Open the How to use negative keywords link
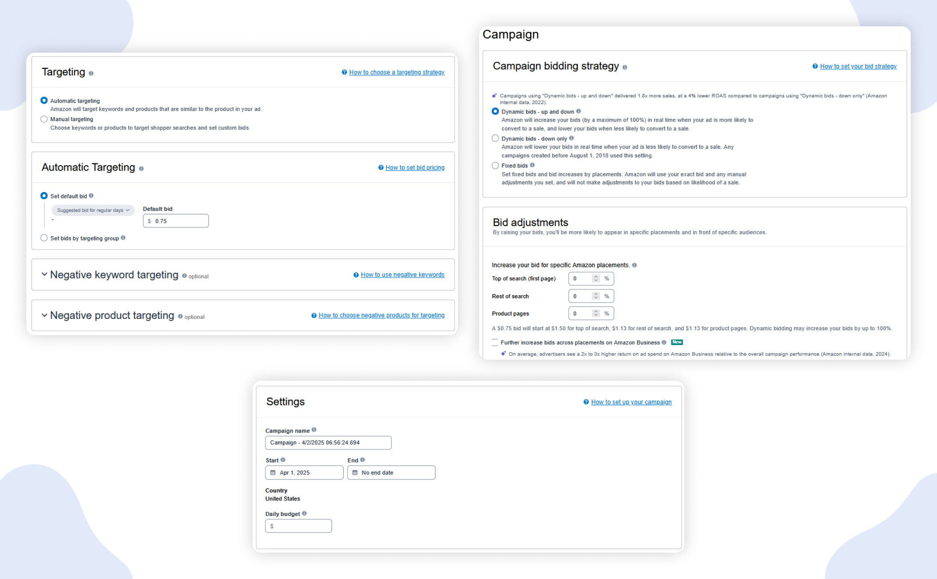The image size is (937, 579). (402, 274)
